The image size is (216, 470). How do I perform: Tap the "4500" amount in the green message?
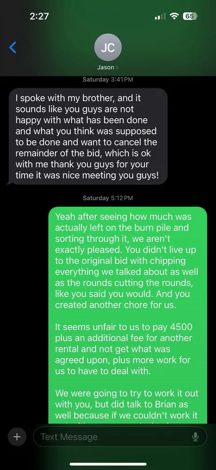179,327
